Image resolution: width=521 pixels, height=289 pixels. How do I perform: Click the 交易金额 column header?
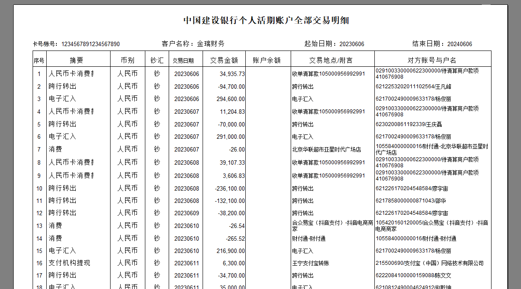224,60
